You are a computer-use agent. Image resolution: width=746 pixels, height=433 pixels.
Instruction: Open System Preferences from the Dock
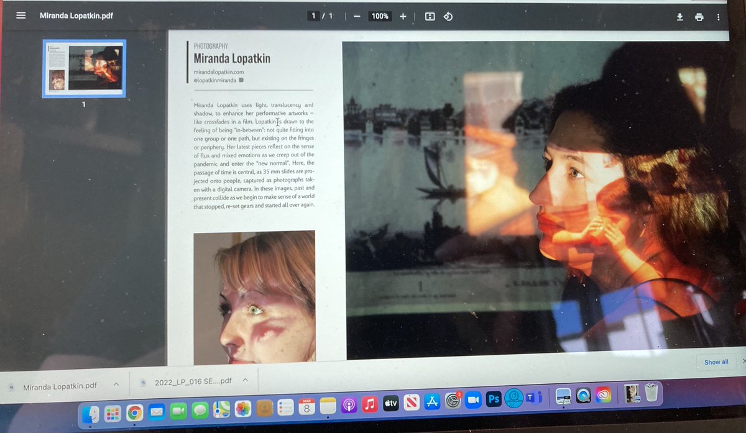click(453, 401)
